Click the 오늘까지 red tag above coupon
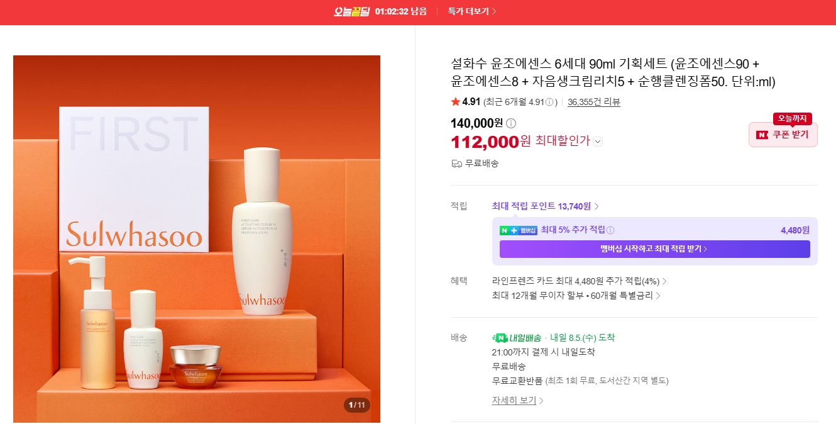Image resolution: width=836 pixels, height=424 pixels. coord(793,118)
